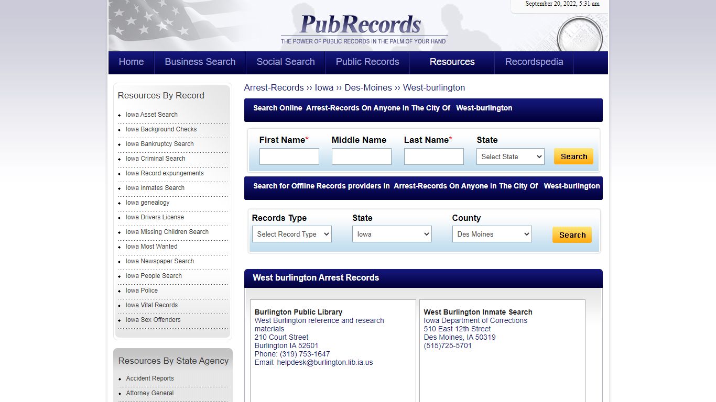Image resolution: width=716 pixels, height=402 pixels.
Task: Open Accident Reports under State Agency
Action: pyautogui.click(x=150, y=378)
